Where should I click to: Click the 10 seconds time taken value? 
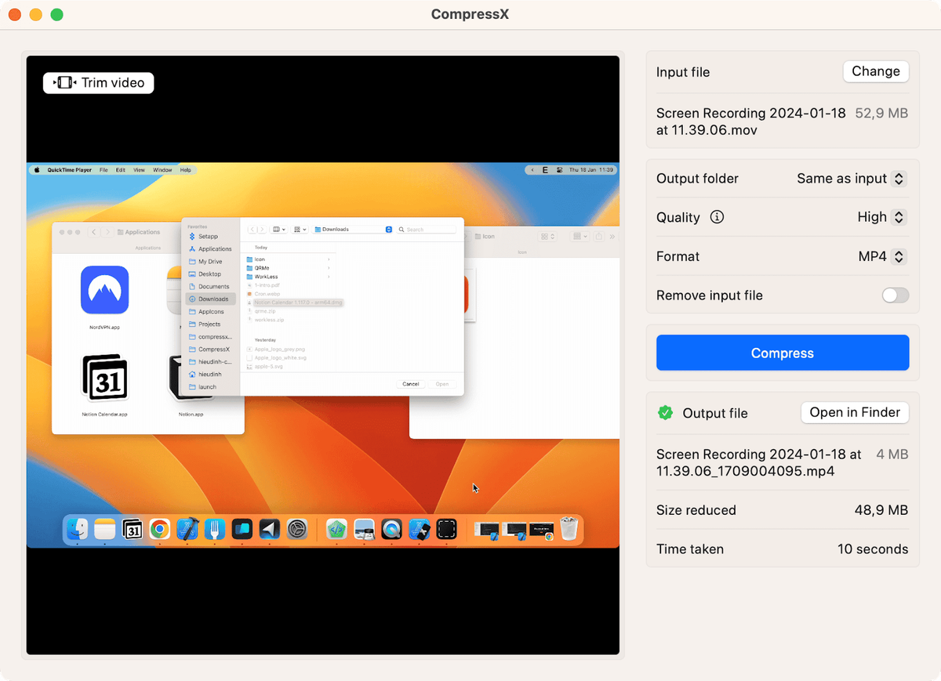click(x=873, y=549)
